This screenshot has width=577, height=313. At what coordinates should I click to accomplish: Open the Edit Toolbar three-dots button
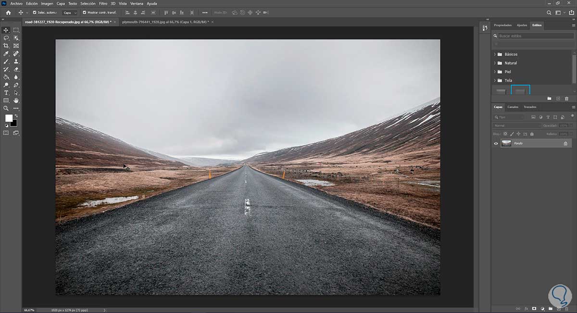click(16, 108)
